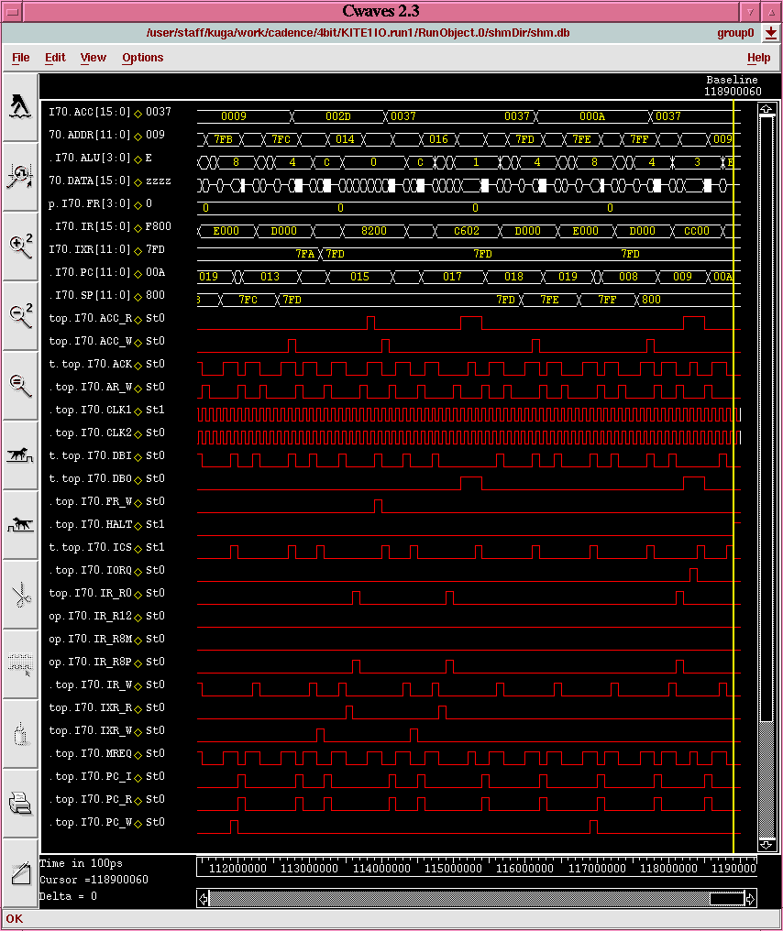This screenshot has width=783, height=931.
Task: Zoom in using the zoom-in 2x magnifier
Action: point(20,245)
